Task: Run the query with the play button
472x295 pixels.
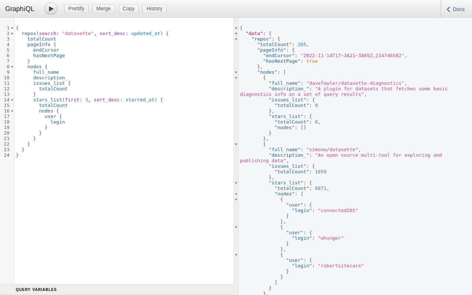Action: pyautogui.click(x=51, y=9)
